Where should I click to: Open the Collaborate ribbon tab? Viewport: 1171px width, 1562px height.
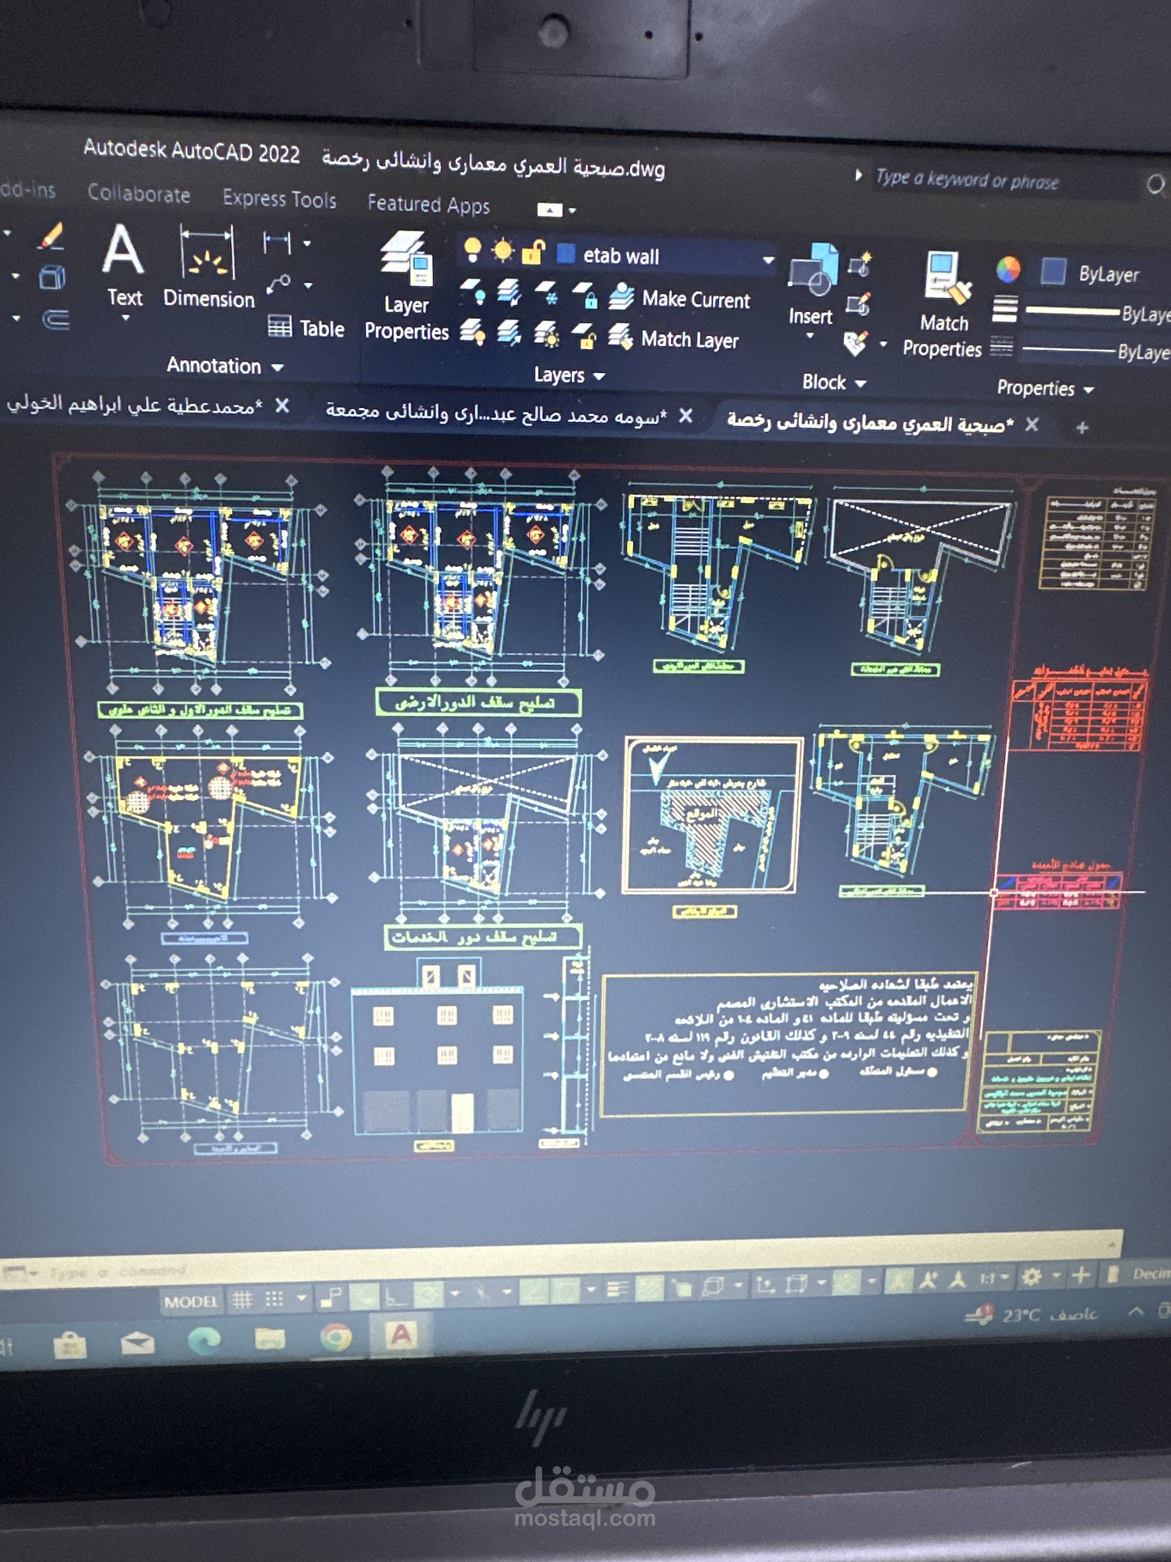pos(139,193)
